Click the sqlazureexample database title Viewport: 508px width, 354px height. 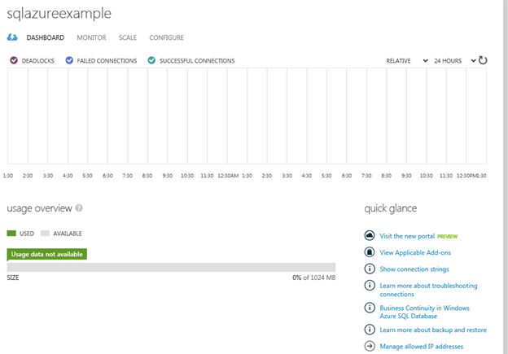point(59,13)
